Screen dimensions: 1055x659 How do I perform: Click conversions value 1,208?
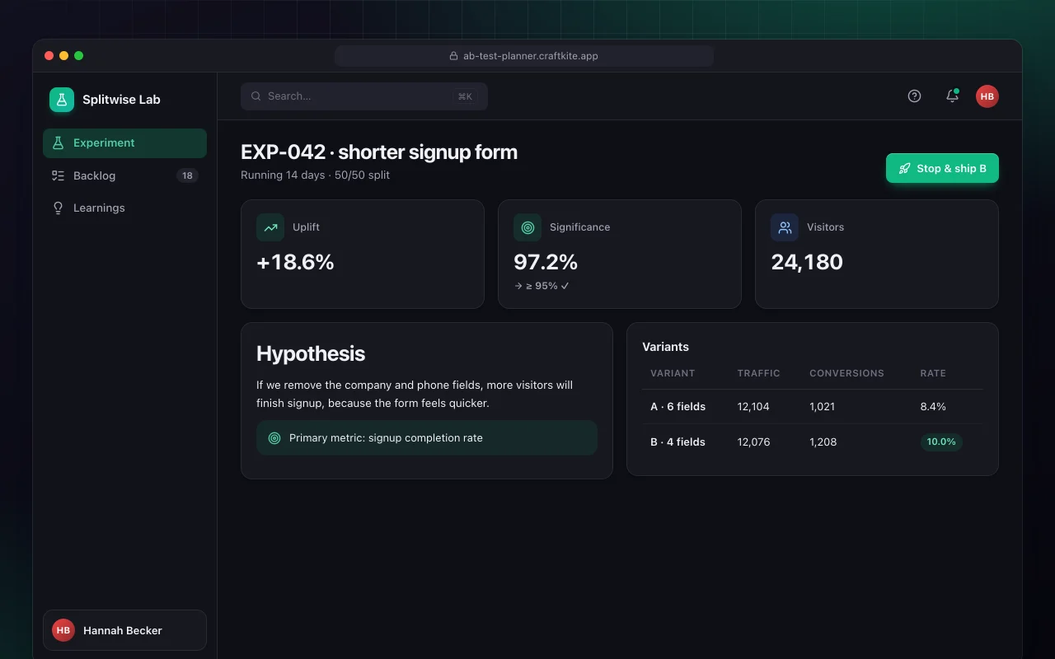823,442
